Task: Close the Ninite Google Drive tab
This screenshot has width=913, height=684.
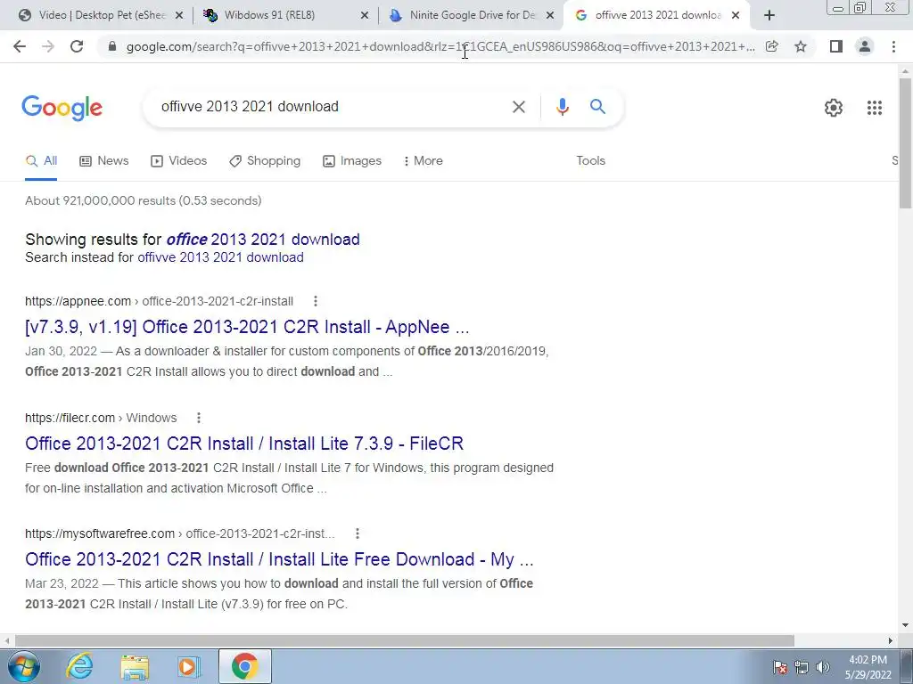Action: (x=549, y=16)
